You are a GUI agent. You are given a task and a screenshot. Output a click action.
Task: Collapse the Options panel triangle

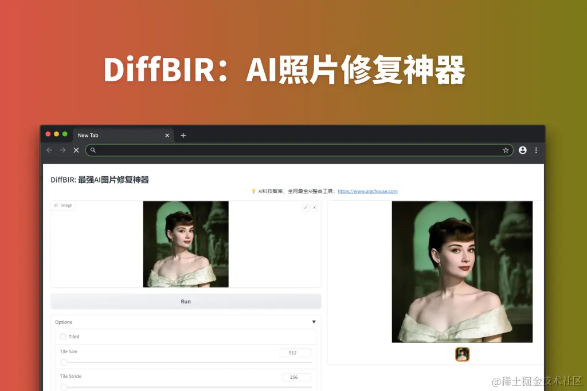pyautogui.click(x=314, y=322)
